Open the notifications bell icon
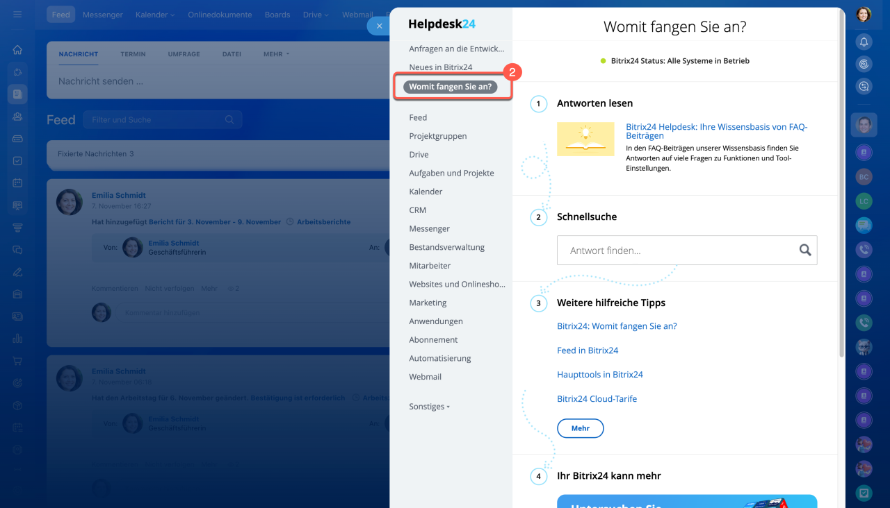 (x=864, y=42)
